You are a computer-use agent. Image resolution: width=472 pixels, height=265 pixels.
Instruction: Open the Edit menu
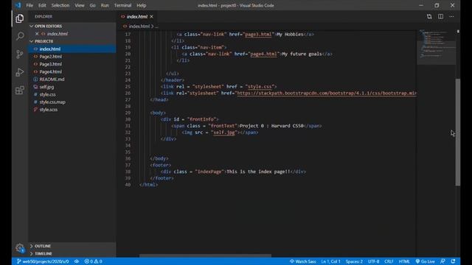coord(42,5)
